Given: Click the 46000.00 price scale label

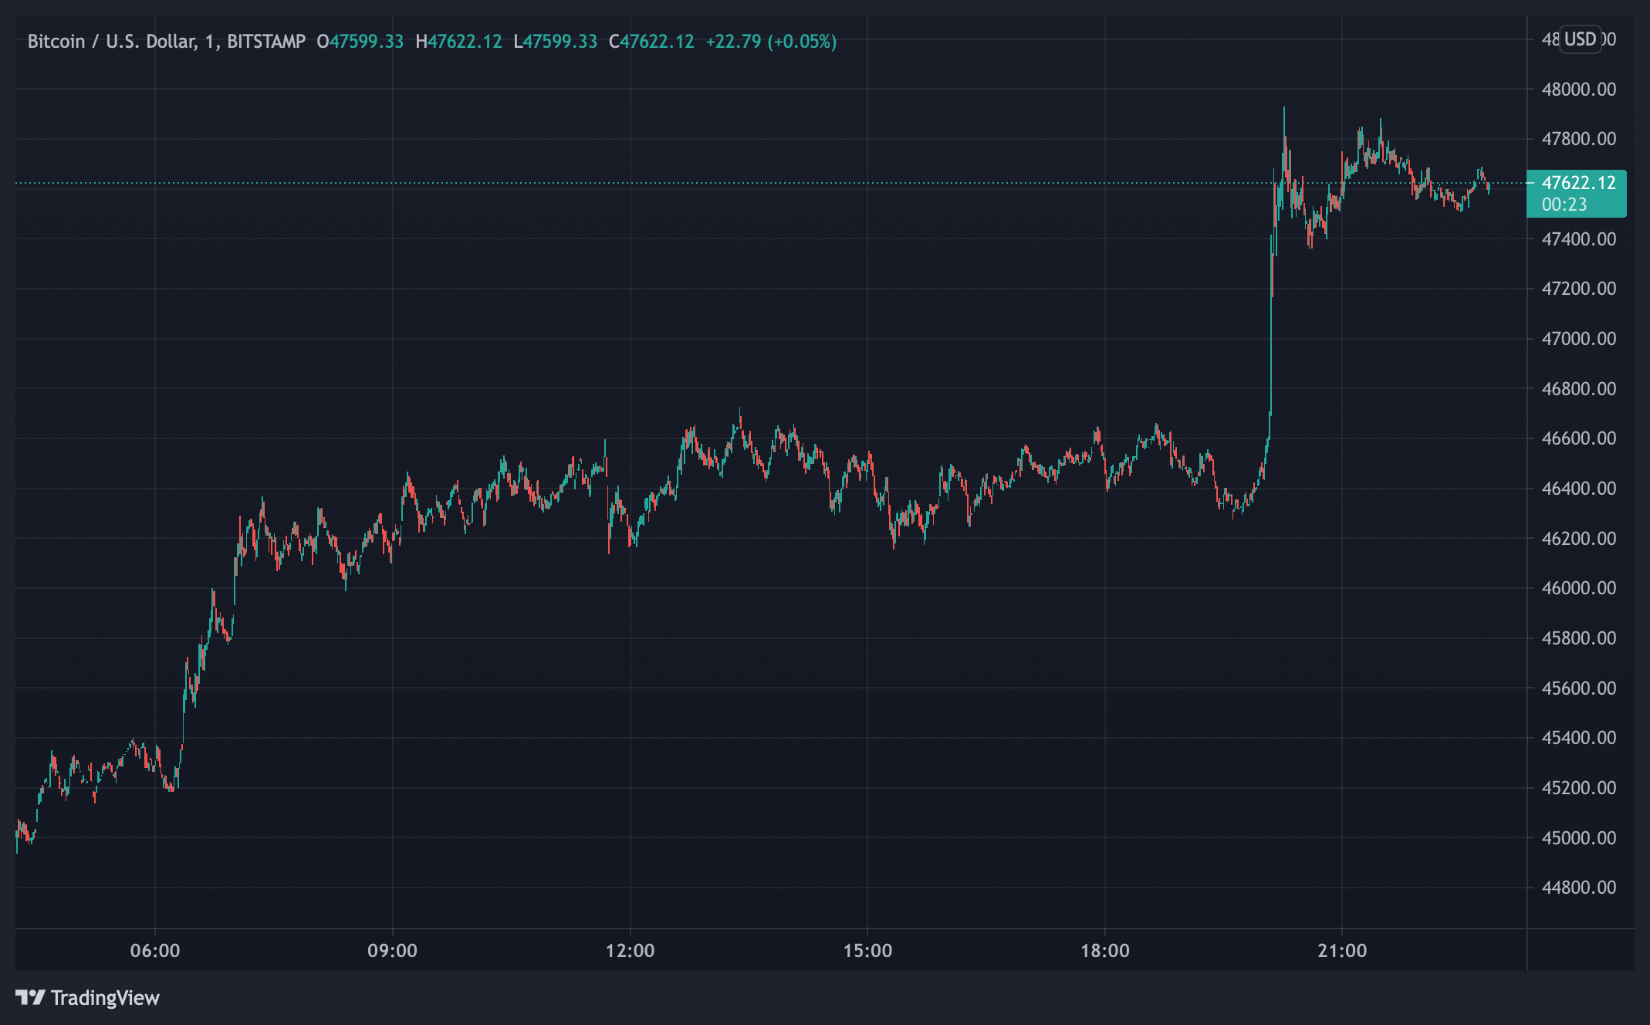Looking at the screenshot, I should point(1578,588).
